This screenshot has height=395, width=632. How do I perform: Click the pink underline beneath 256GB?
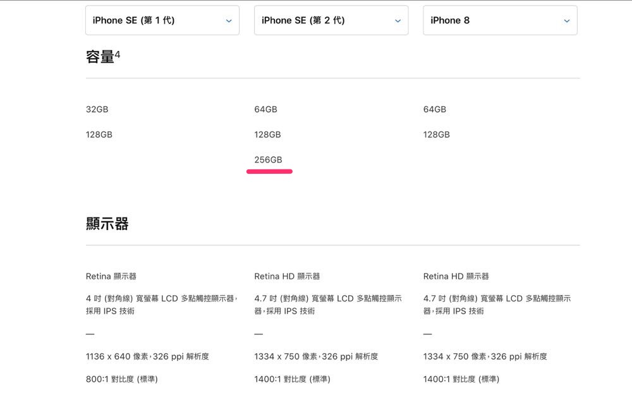[x=269, y=171]
